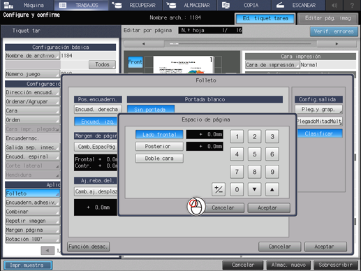Image resolution: width=361 pixels, height=271 pixels.
Task: Click Nombre de archivo field button
Action: coord(32,56)
